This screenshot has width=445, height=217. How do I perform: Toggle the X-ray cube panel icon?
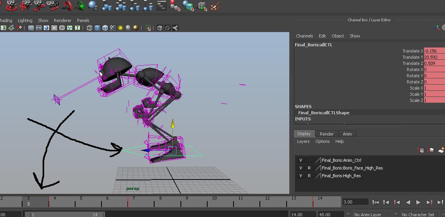(x=160, y=28)
